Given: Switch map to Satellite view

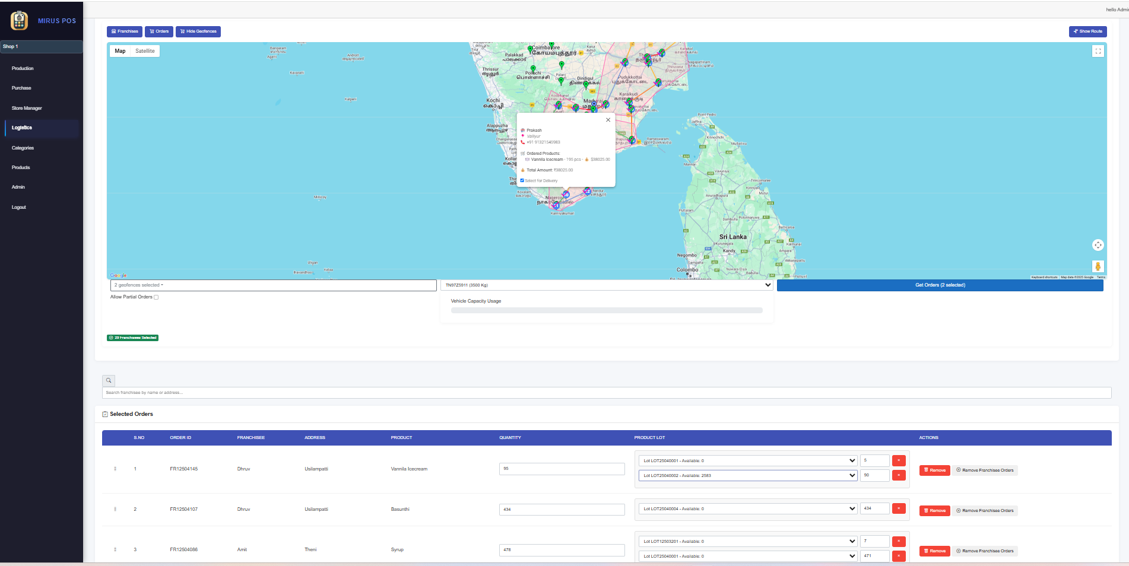Looking at the screenshot, I should [x=145, y=51].
